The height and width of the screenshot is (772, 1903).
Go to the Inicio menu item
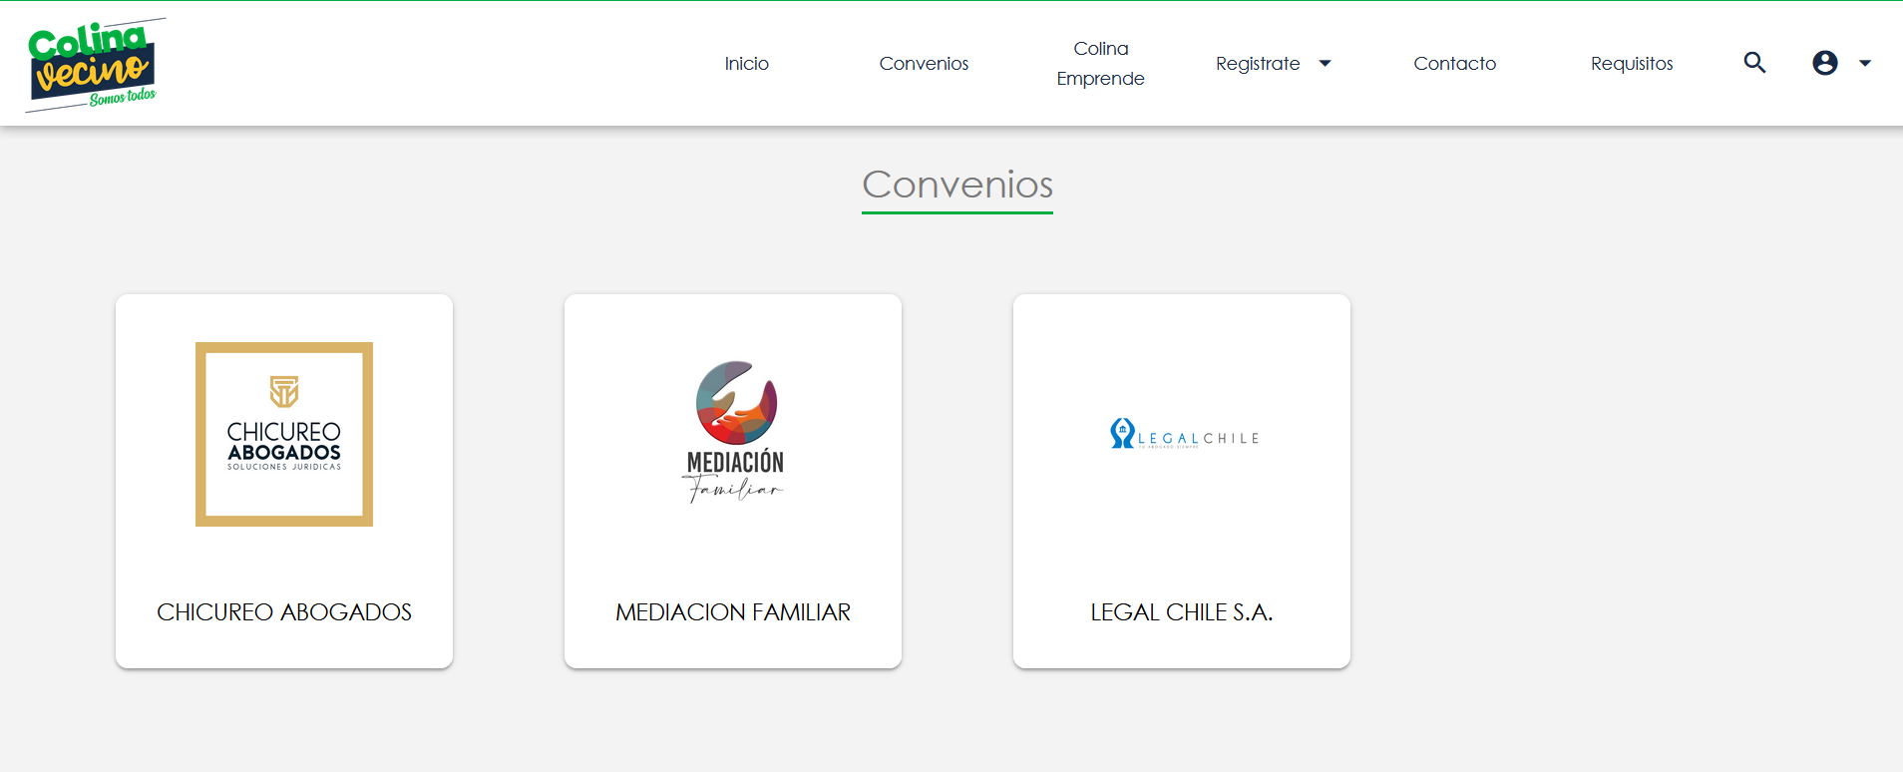(746, 63)
